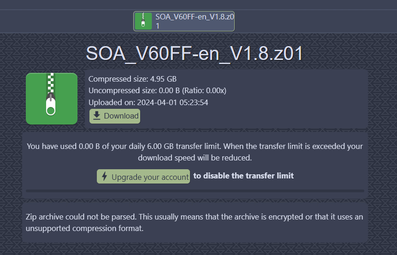
Task: Click the large SOA_V60FF-en_V1.8.z01 page heading
Action: click(x=195, y=54)
